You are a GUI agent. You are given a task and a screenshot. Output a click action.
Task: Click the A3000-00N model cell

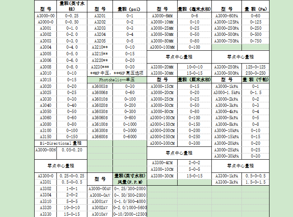46,150
